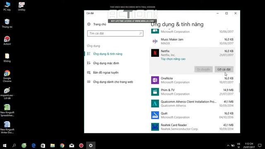Click the OneNote app icon
Screen dimensions: 265x149
pyautogui.click(x=155, y=80)
